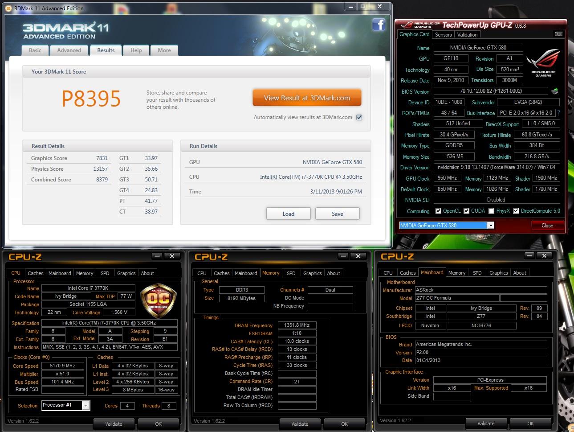This screenshot has height=432, width=574.
Task: Click the BIOS save chip icon in GPU-Z
Action: pyautogui.click(x=555, y=91)
